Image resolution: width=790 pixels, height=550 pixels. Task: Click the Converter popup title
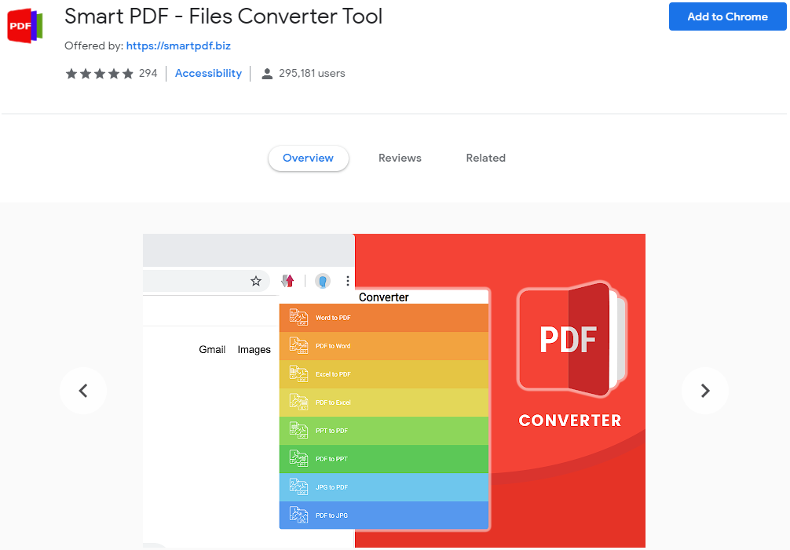pos(383,297)
